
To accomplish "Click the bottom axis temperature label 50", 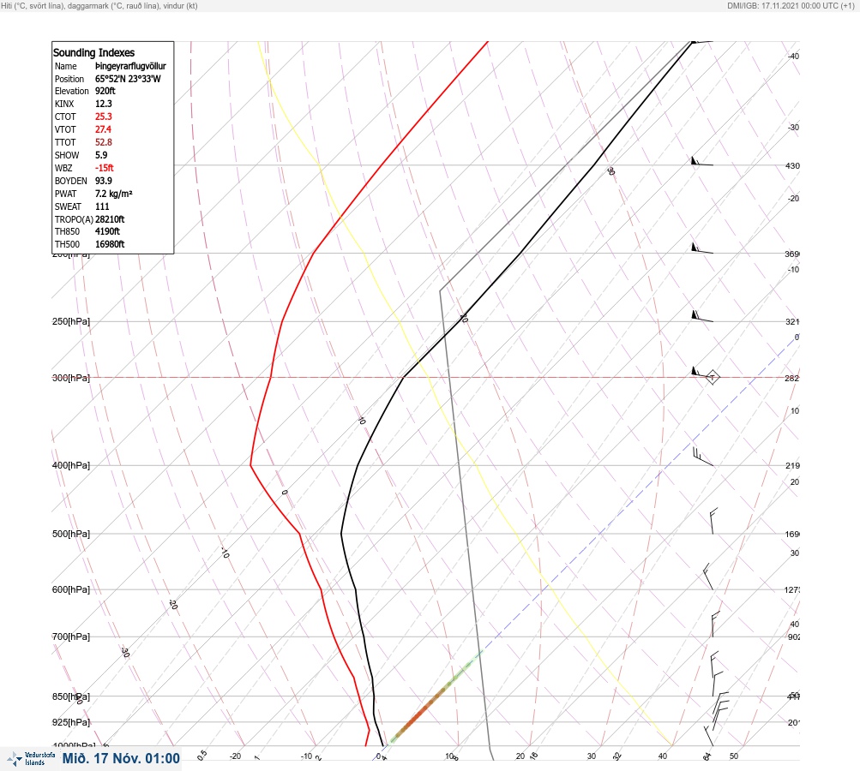I will pos(734,756).
